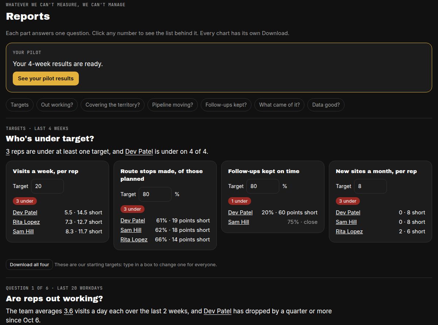438x325 pixels.
Task: Click '8.3 · 11.7 short' value
Action: coord(84,232)
